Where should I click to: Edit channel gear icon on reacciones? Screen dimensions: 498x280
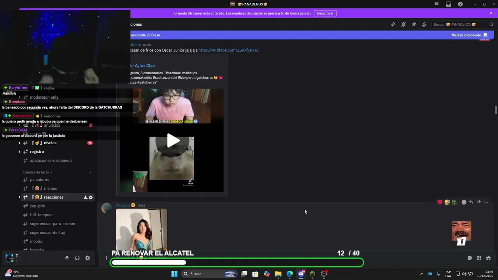coord(91,198)
